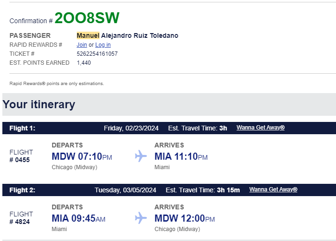This screenshot has height=241, width=336.
Task: Click the Flight 1 airplane icon
Action: pos(141,156)
